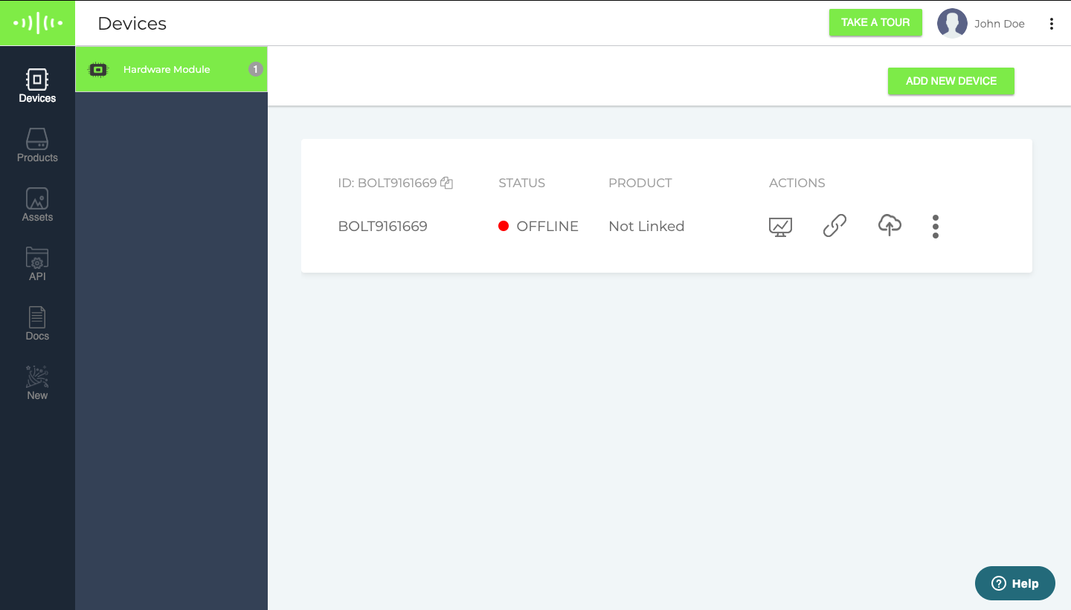Open the Devices section in sidebar

click(37, 86)
